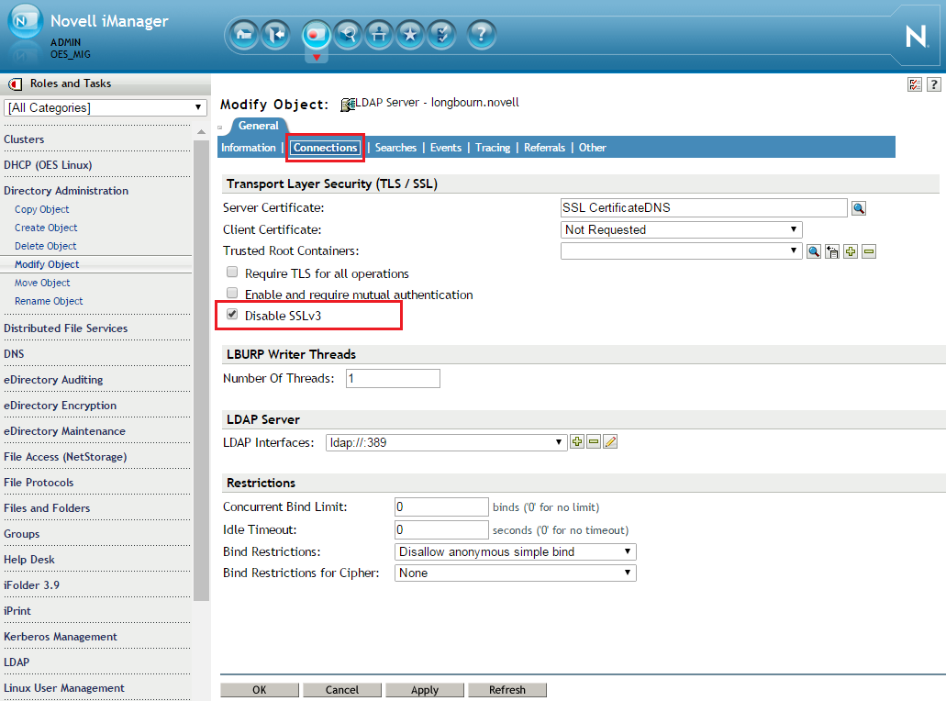Screen dimensions: 946x701
Task: Expand the DHCP (OES Linux) category
Action: (48, 165)
